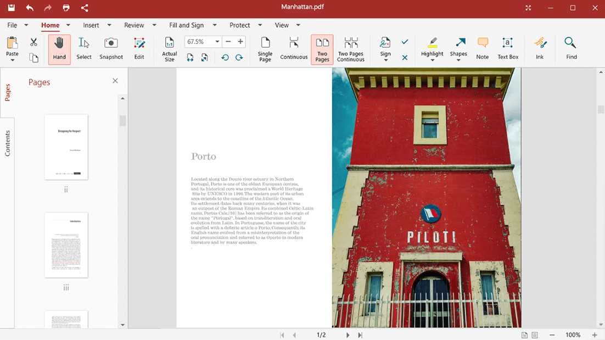Activate the Ink drawing tool
The width and height of the screenshot is (605, 340).
[x=540, y=48]
